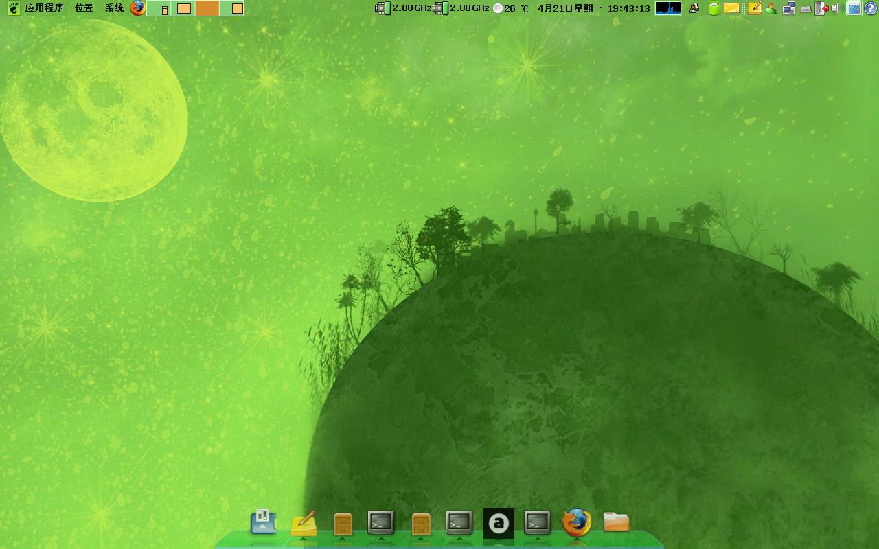Open the blue help question mark
Viewport: 879px width, 549px height.
point(871,8)
